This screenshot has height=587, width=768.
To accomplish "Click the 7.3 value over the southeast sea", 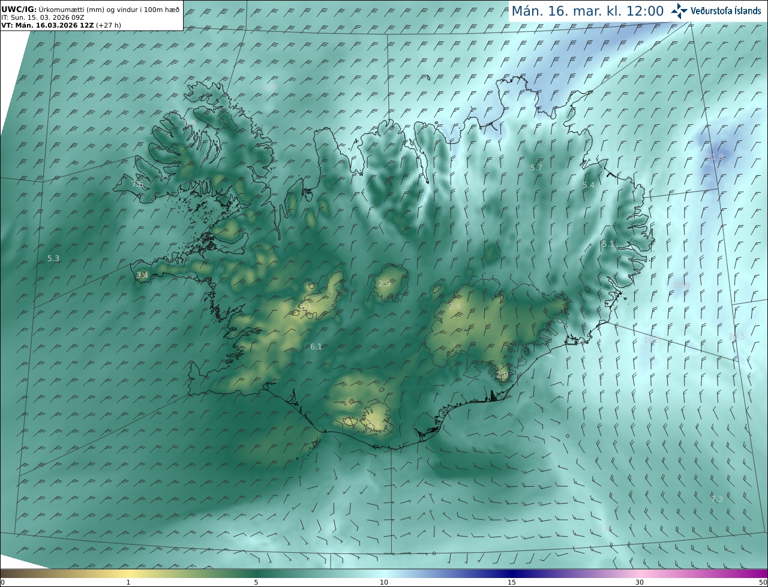I will (717, 499).
